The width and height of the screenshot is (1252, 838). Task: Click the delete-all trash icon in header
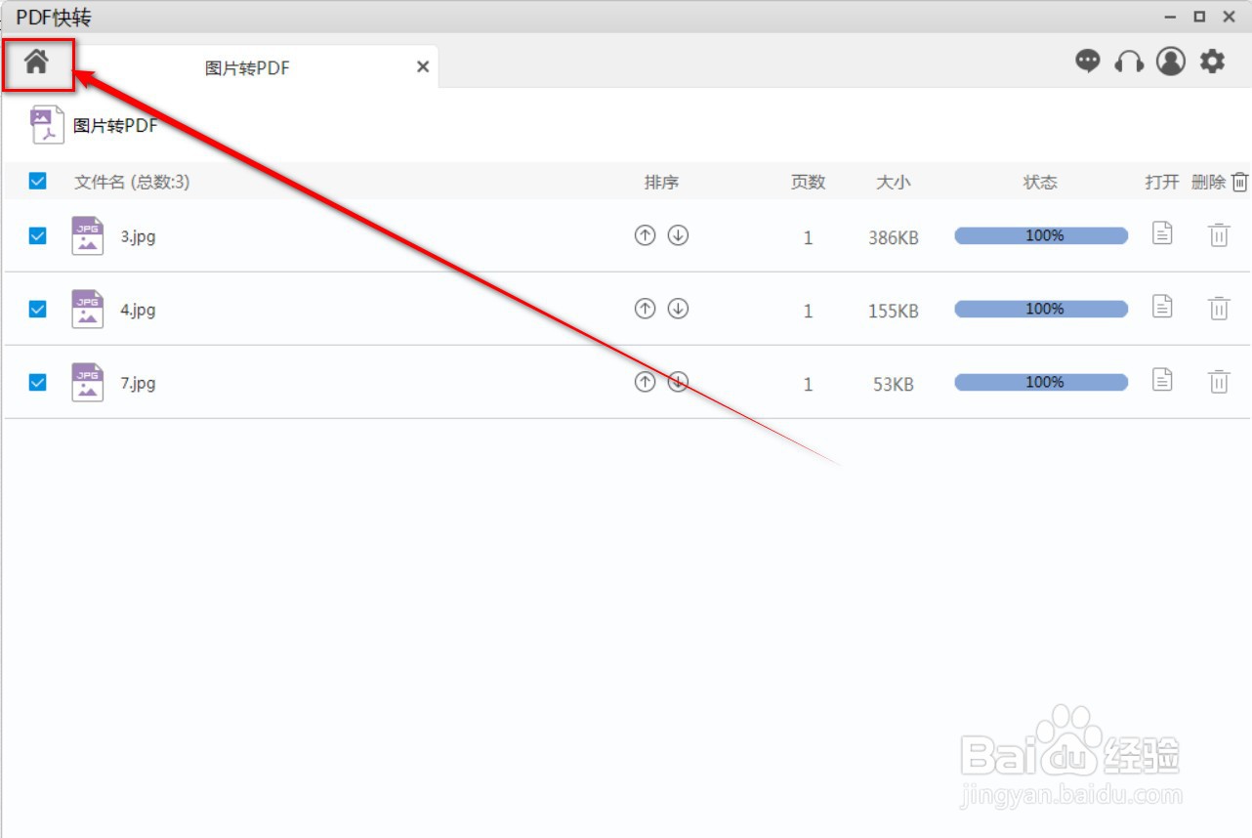click(x=1238, y=182)
